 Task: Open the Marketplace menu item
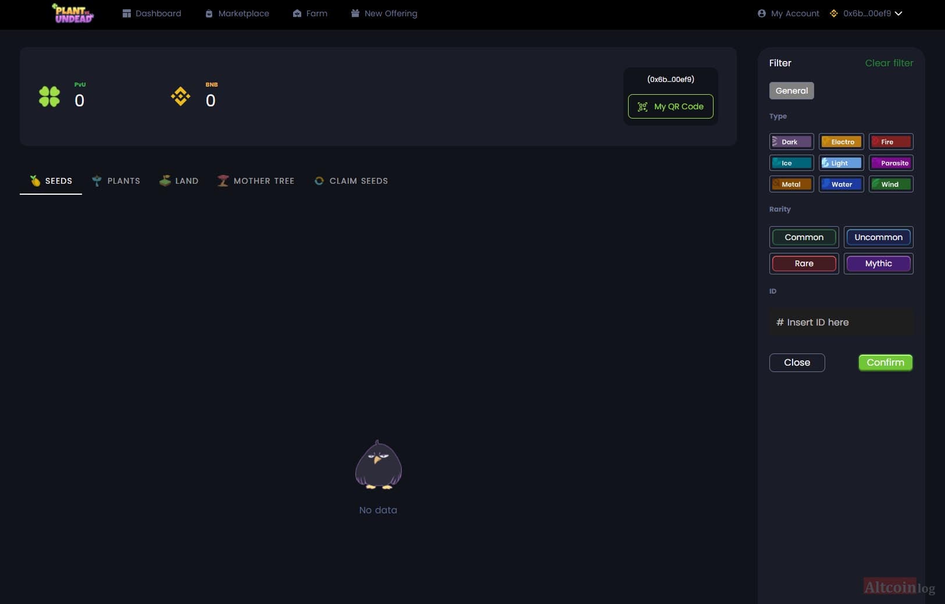(x=237, y=13)
